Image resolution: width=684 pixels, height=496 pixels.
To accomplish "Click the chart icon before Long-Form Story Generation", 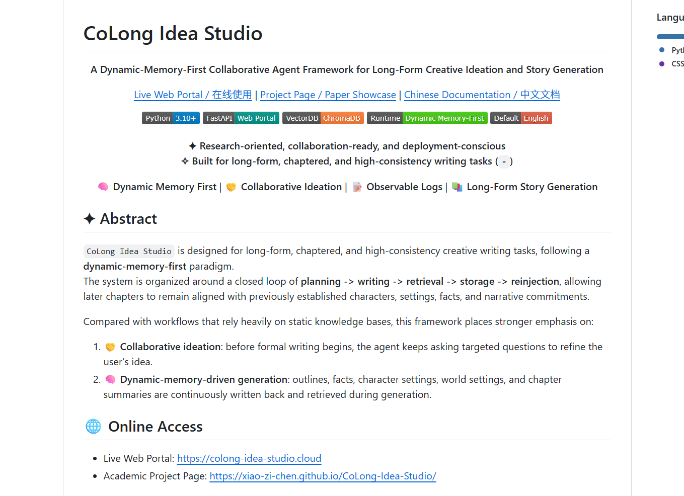I will pos(457,187).
